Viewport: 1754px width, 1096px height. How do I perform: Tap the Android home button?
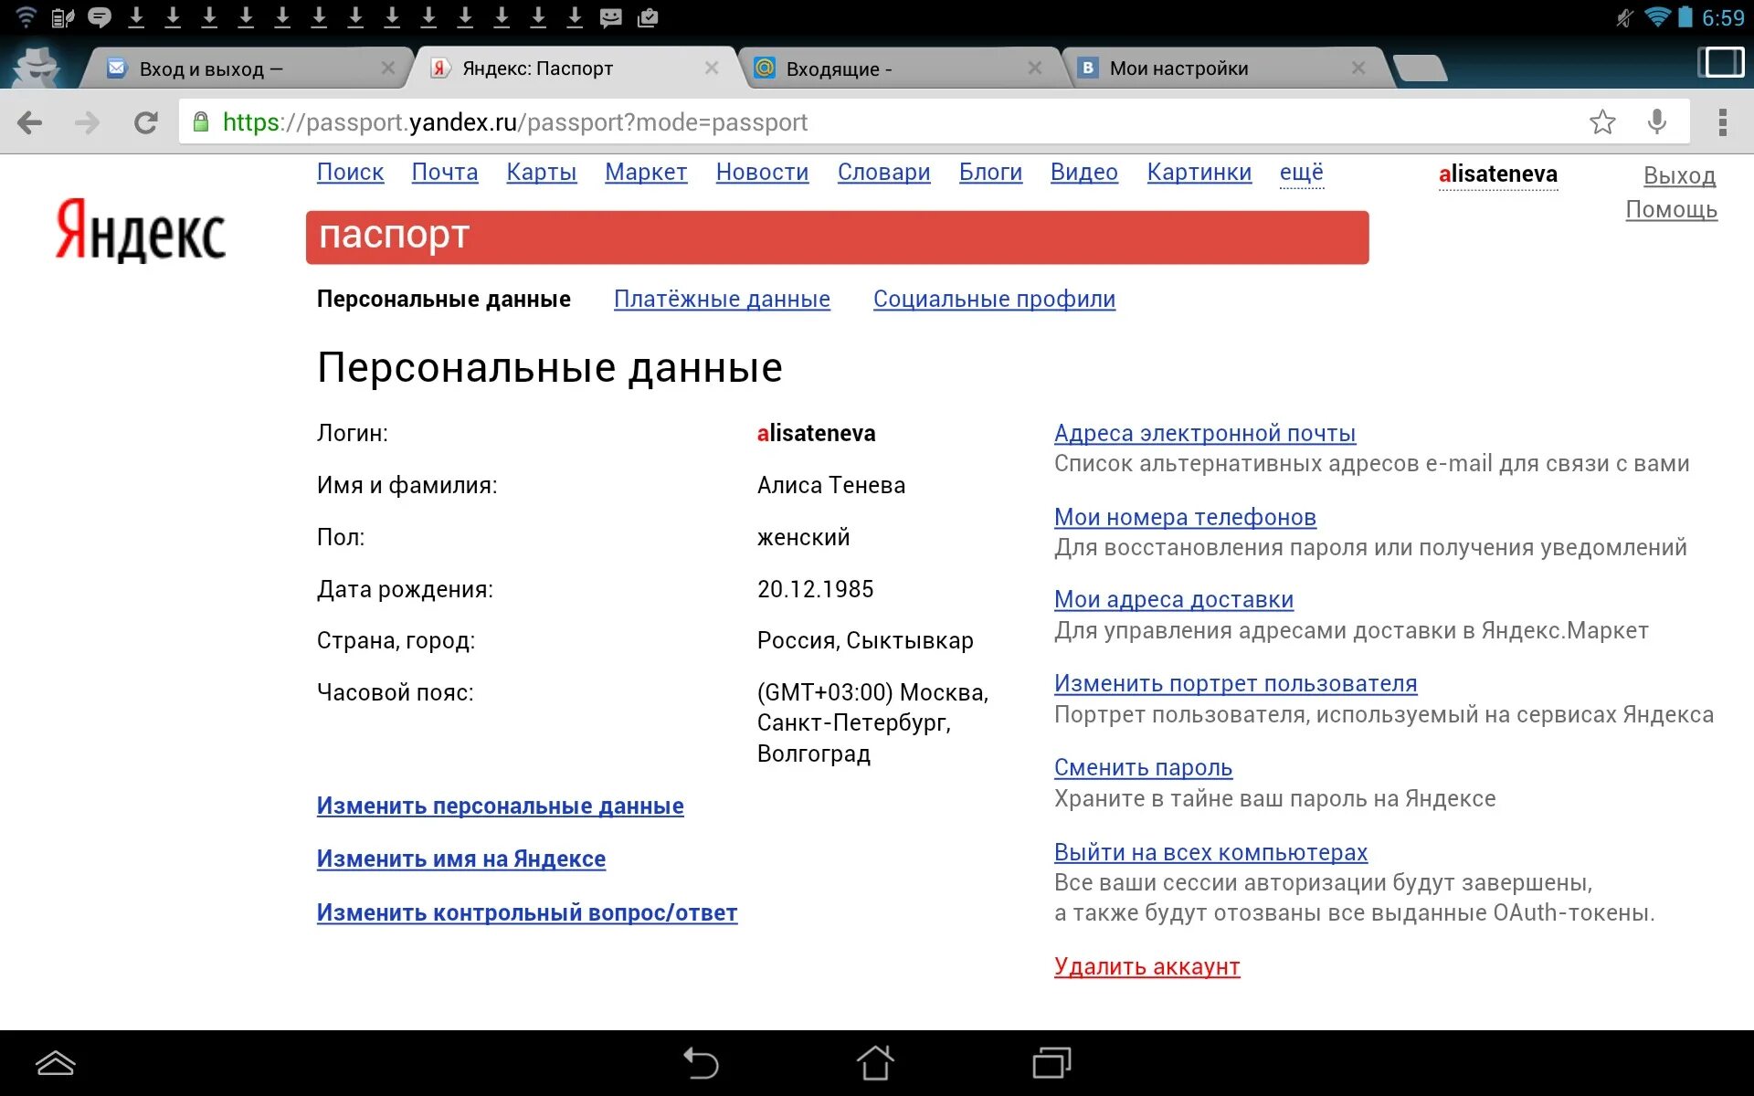(x=876, y=1063)
